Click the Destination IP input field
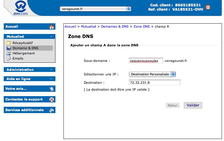Screen dimensions: 224x141 point(155,83)
